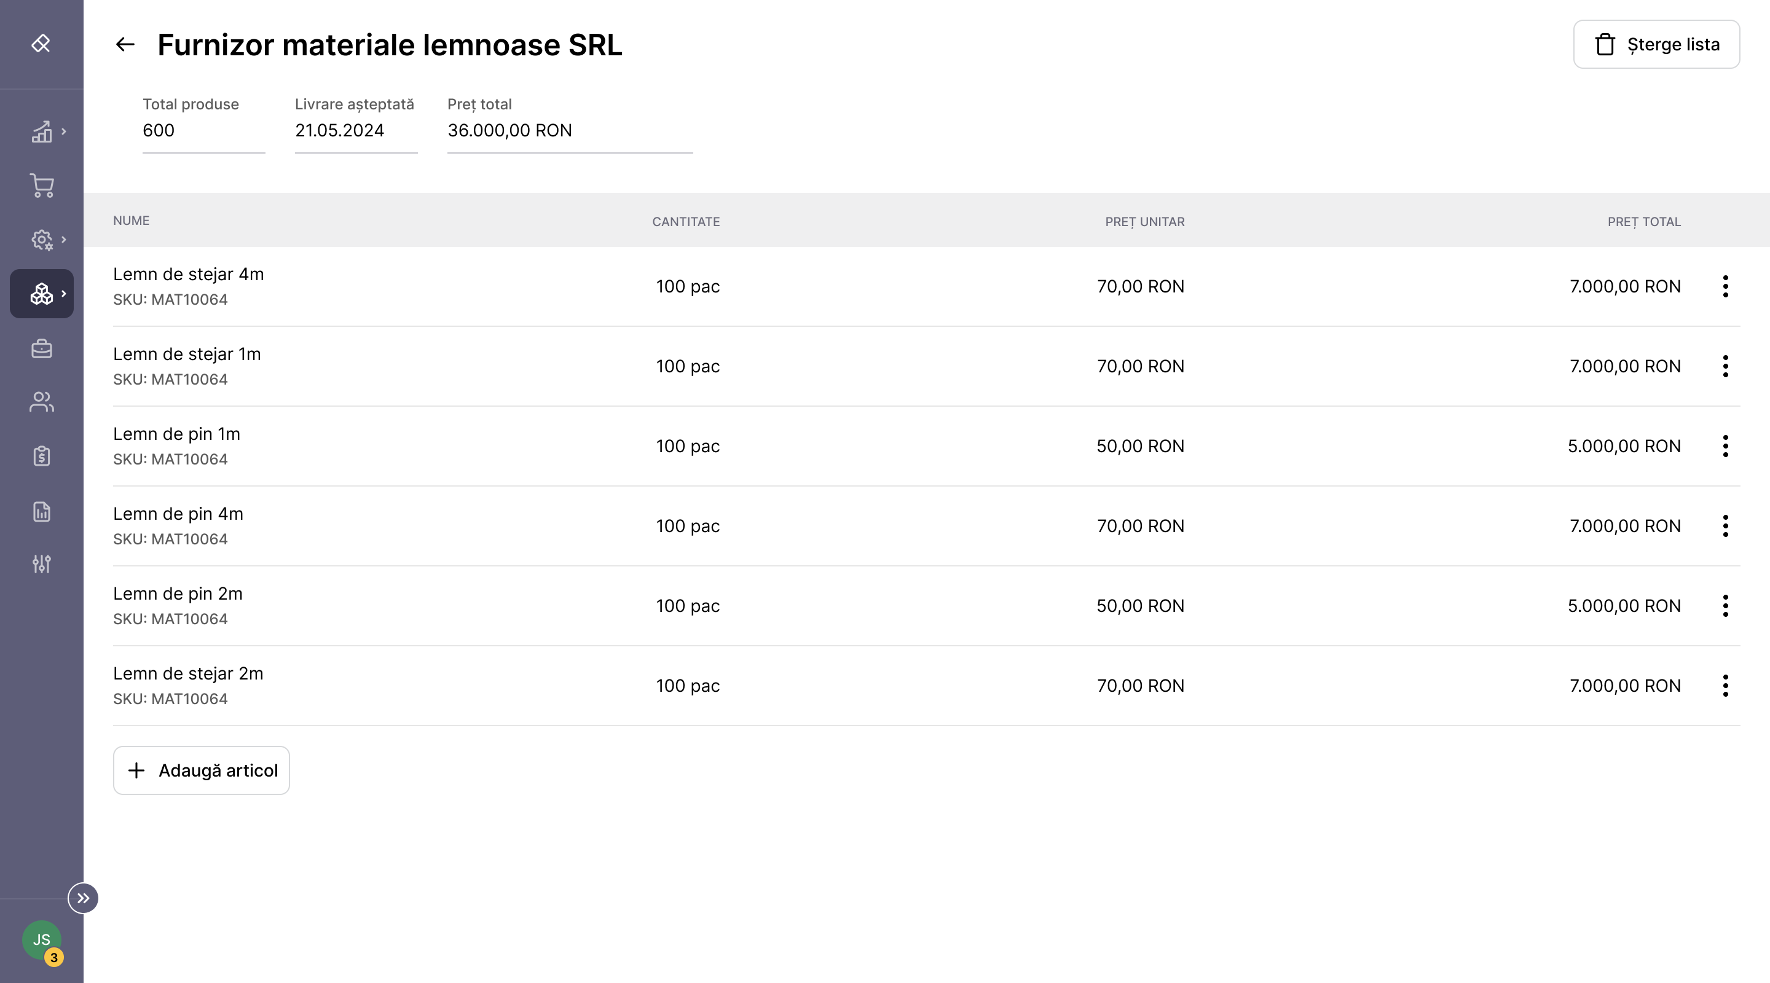Click the Șterge lista button
The image size is (1770, 983).
pos(1656,44)
